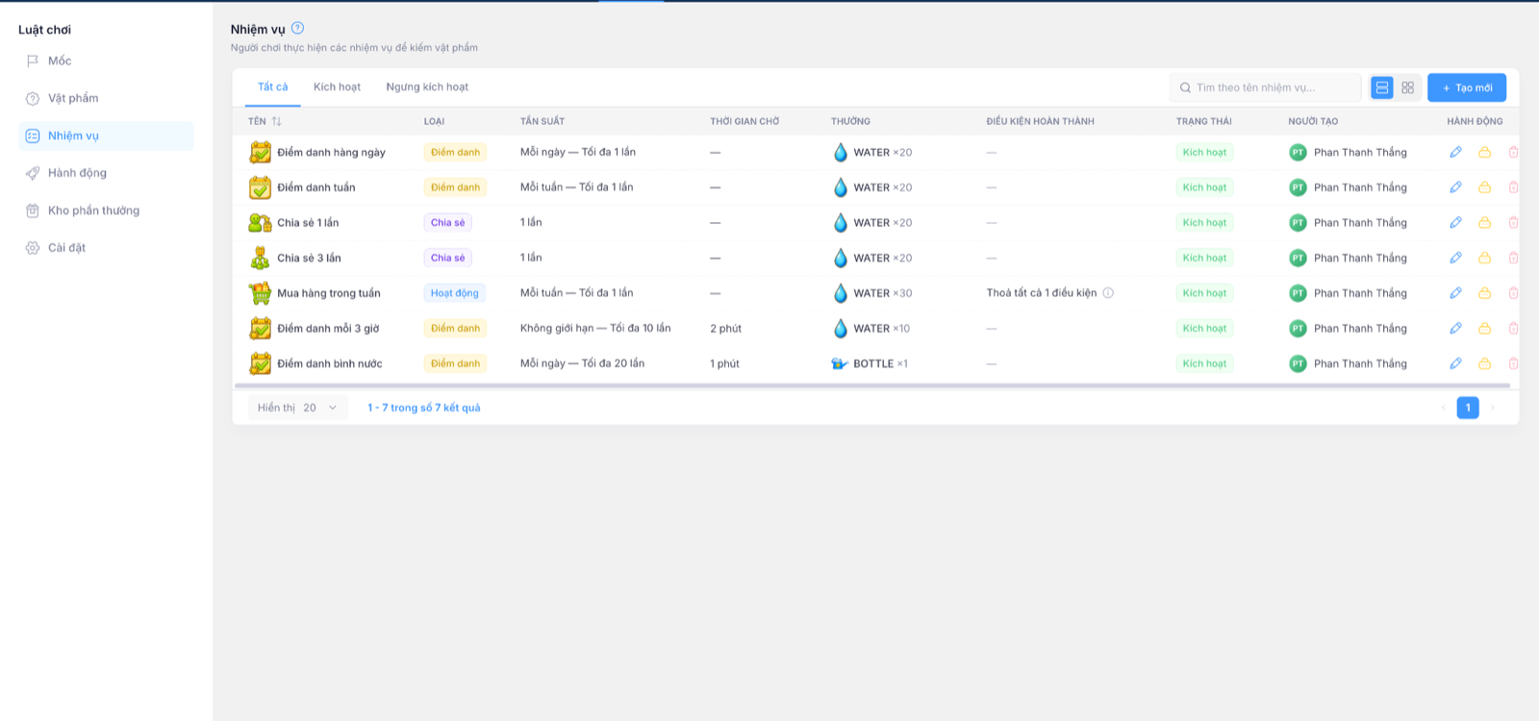The width and height of the screenshot is (1539, 721).
Task: Select the grid view toggle
Action: coord(1407,87)
